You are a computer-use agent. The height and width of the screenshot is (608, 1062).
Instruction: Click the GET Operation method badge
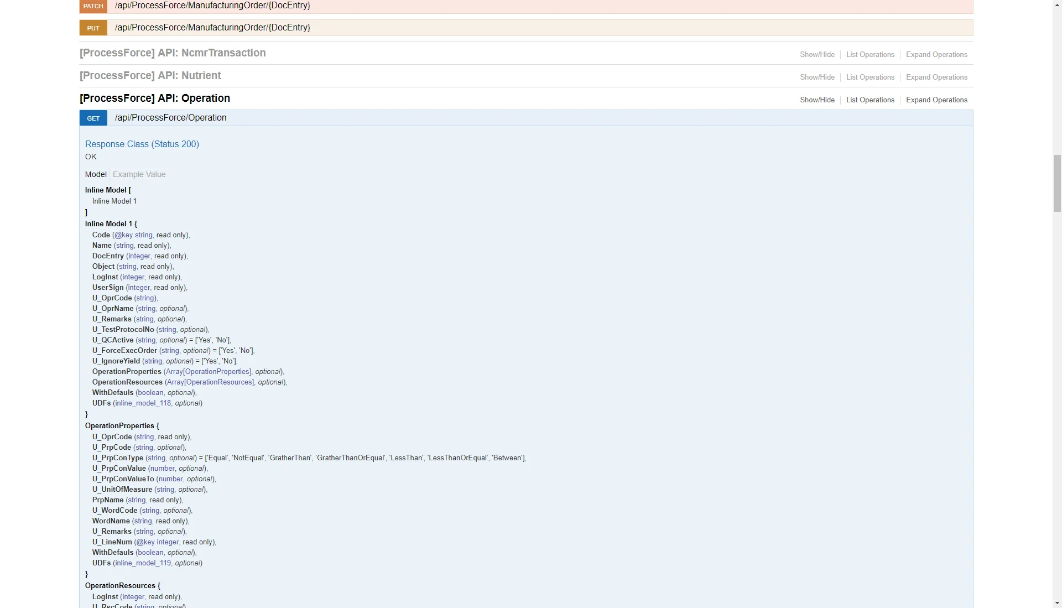[x=93, y=118]
